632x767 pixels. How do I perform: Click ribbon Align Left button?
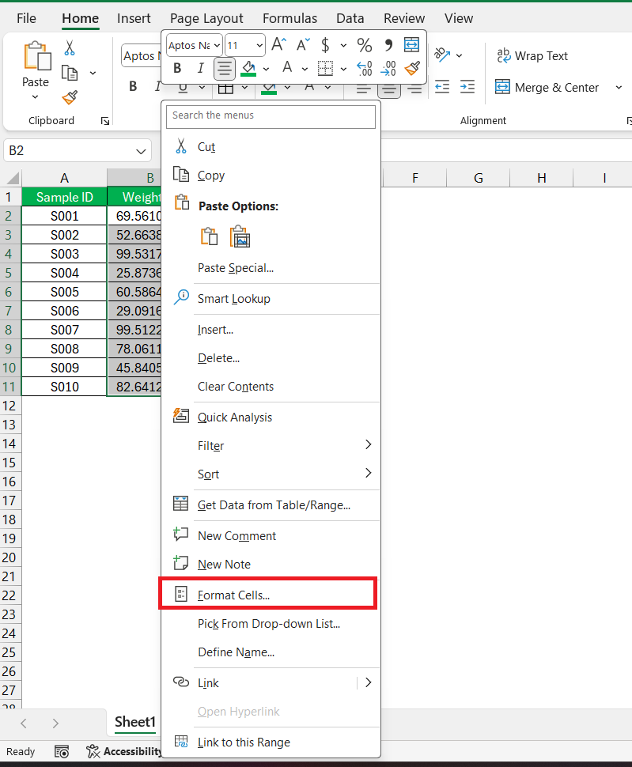tap(363, 89)
